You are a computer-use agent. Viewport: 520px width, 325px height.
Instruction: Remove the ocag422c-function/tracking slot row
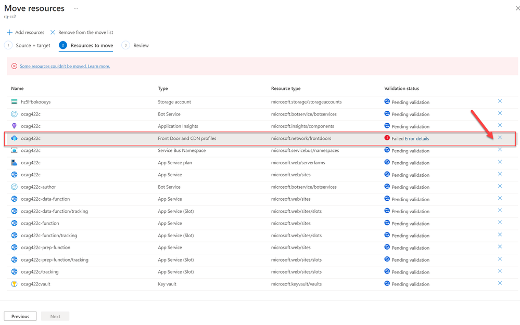click(x=500, y=235)
